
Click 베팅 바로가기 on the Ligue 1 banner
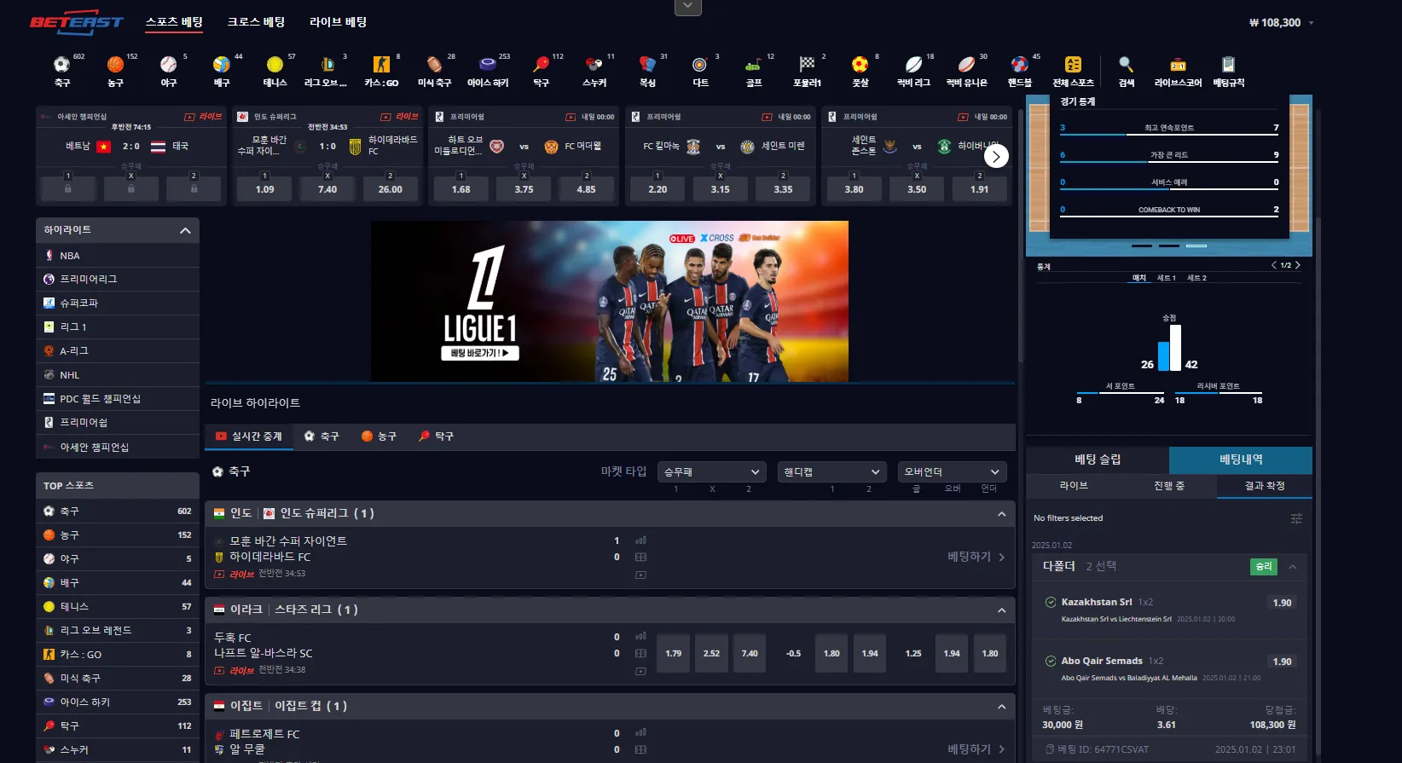pos(480,353)
